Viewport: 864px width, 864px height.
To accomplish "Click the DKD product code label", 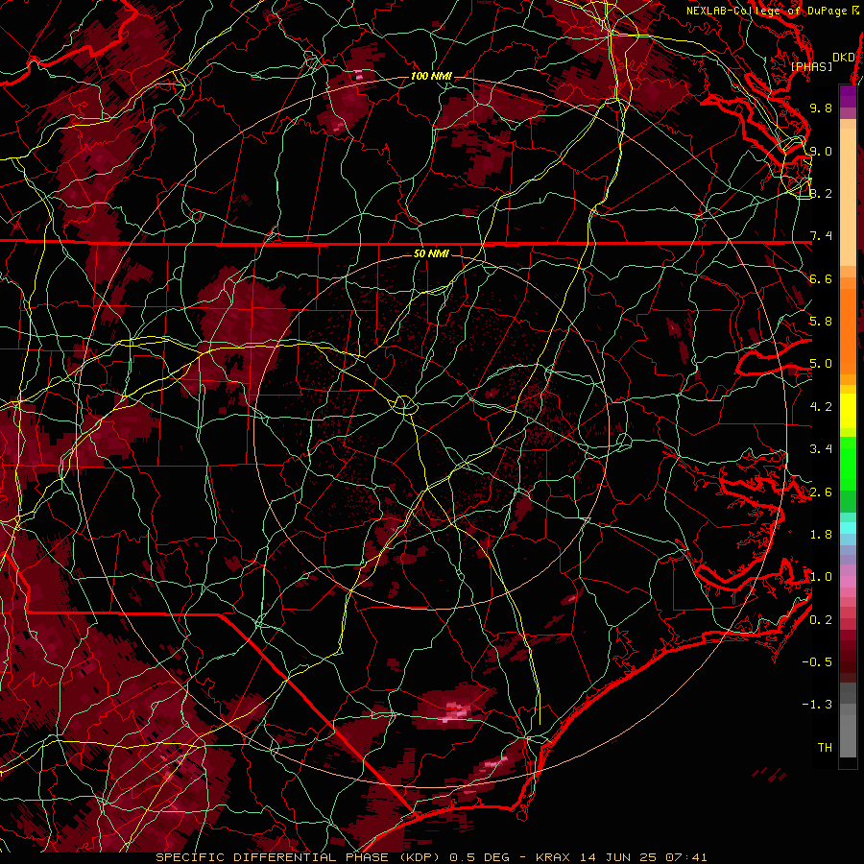I will point(843,58).
